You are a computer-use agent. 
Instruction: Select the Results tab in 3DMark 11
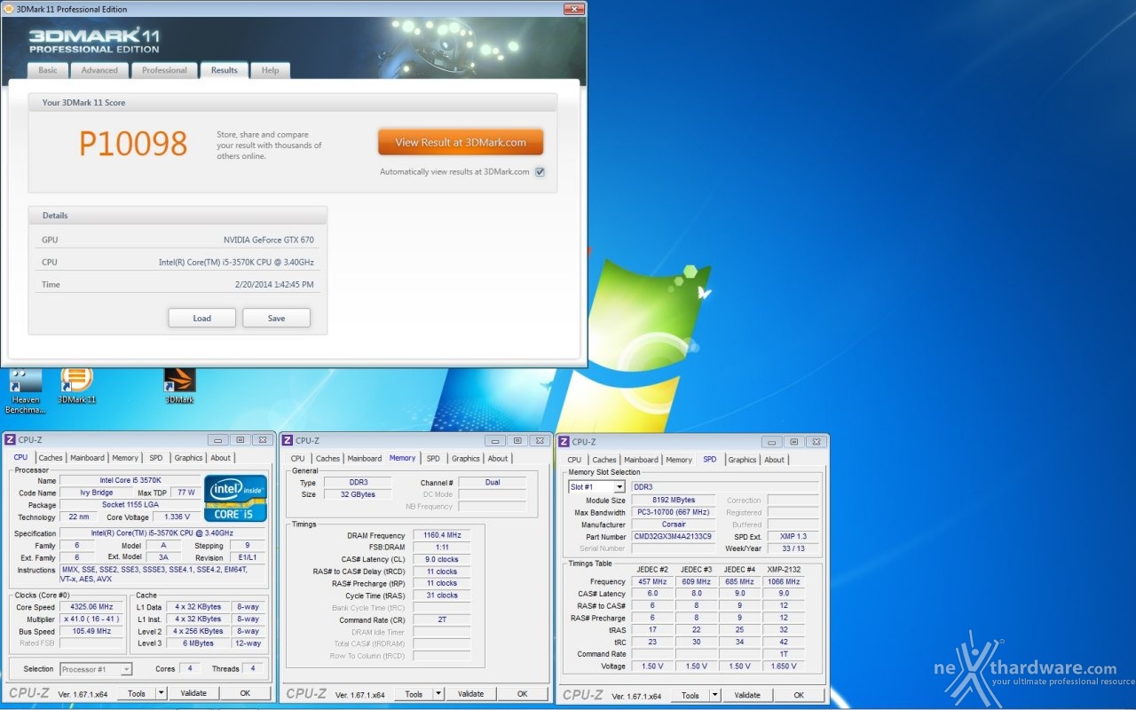224,70
